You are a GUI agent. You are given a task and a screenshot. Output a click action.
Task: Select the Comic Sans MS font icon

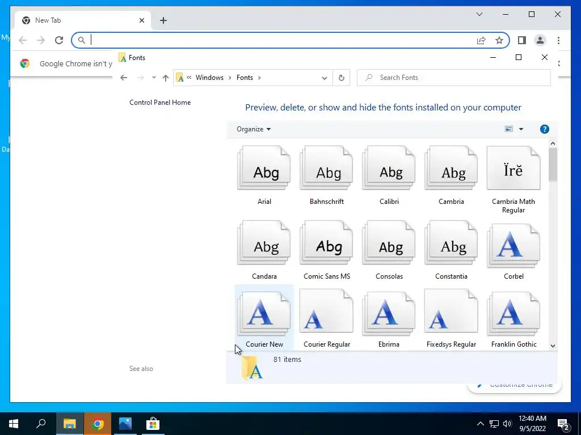pos(326,243)
